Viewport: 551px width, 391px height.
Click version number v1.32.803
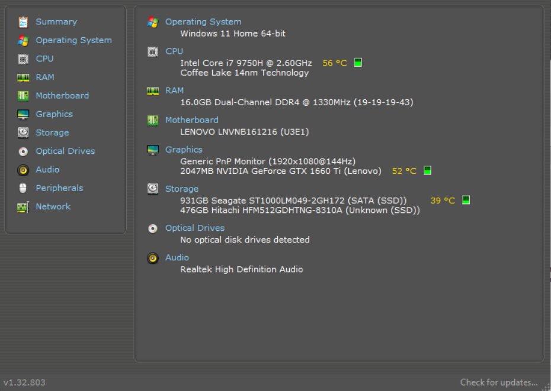(x=24, y=383)
